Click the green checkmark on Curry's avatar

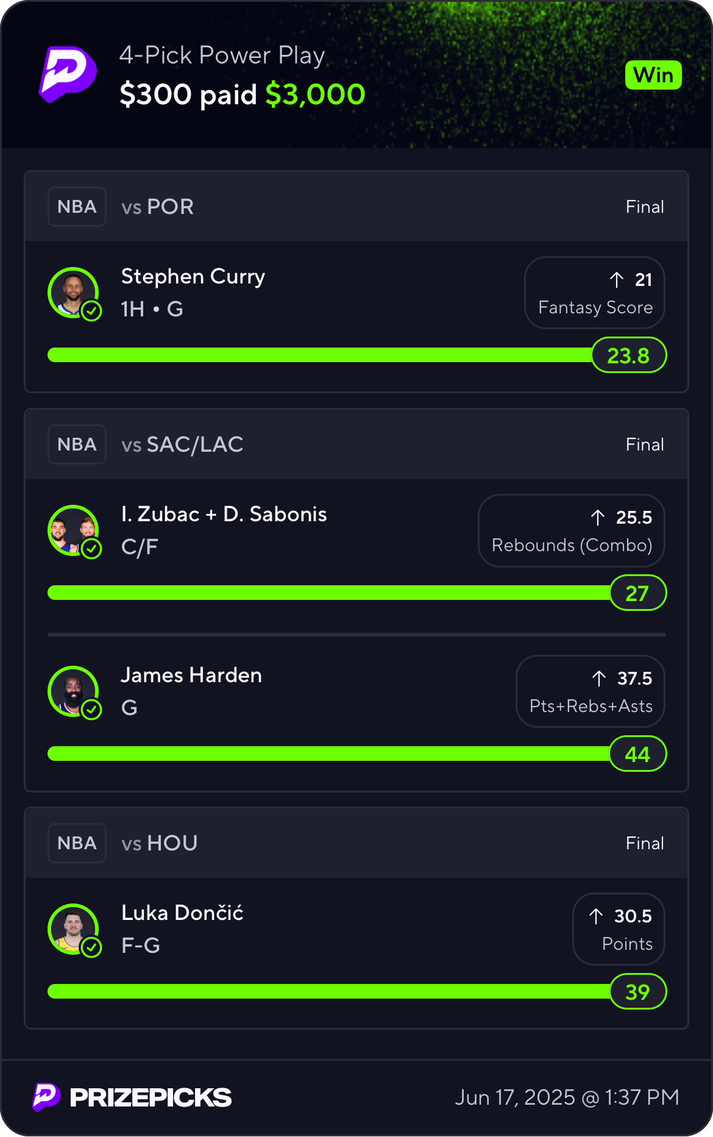91,311
